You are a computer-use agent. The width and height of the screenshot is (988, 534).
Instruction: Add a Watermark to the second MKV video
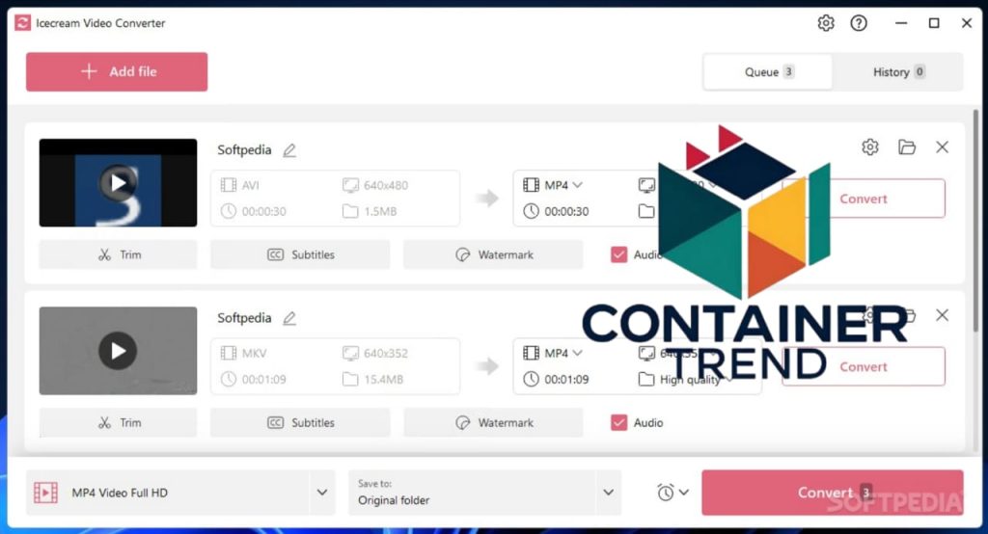pos(493,422)
